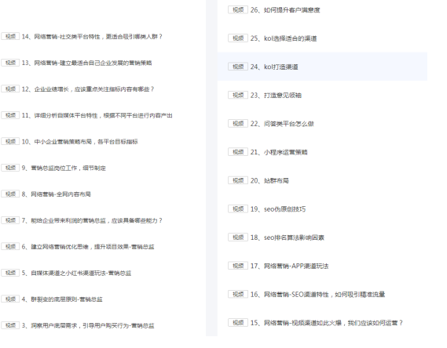This screenshot has height=348, width=447.
Task: Open lesson 17 网络营销-APP渠道玩法
Action: 289,266
